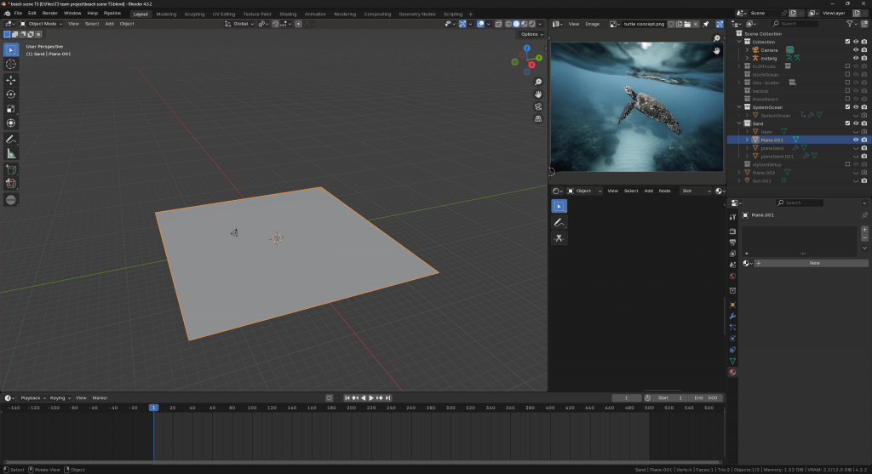Switch to the Modeling workspace tab
The image size is (872, 474).
(166, 14)
